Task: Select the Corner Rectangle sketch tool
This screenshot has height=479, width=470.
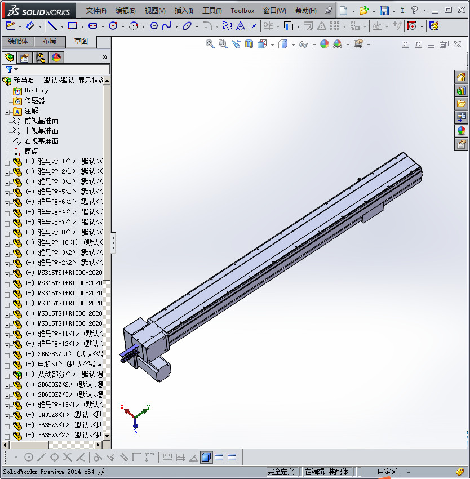Action: pyautogui.click(x=73, y=26)
